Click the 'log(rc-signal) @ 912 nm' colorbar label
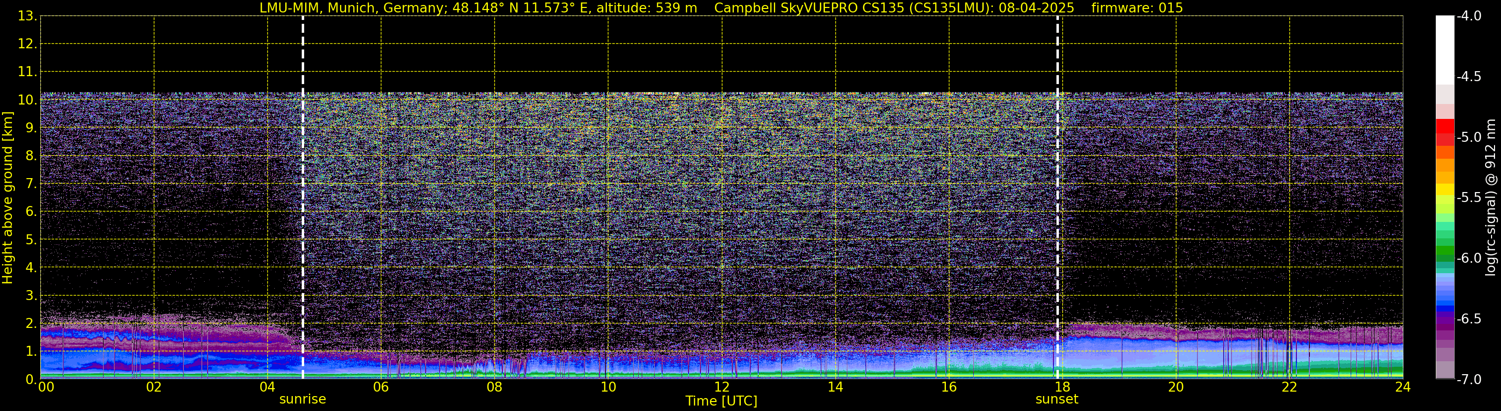This screenshot has height=411, width=1501. (1491, 198)
